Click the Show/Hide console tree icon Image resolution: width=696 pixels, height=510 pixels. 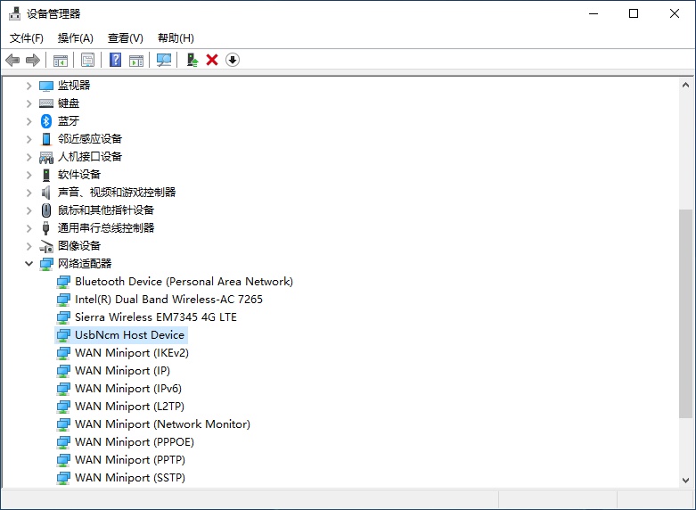[60, 60]
